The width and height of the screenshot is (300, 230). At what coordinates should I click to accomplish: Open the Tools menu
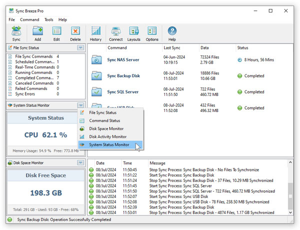coord(49,19)
